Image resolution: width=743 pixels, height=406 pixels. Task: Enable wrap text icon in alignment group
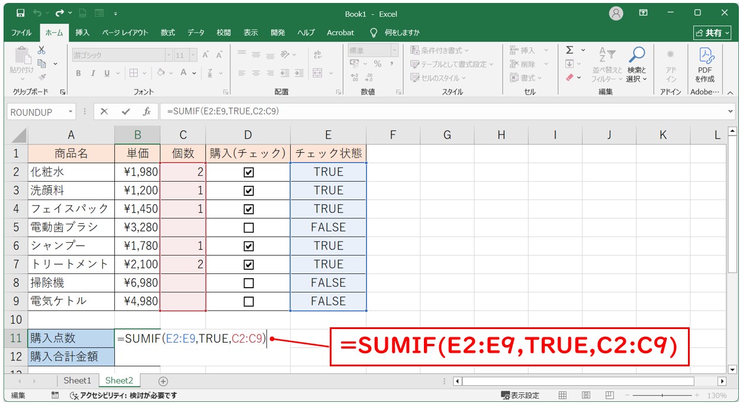click(x=318, y=54)
